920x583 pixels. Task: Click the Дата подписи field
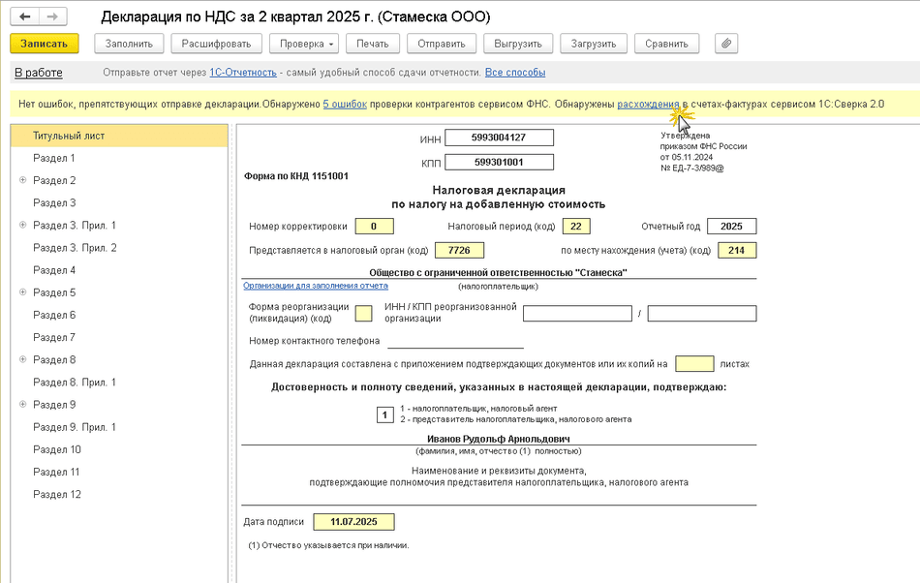pyautogui.click(x=354, y=522)
